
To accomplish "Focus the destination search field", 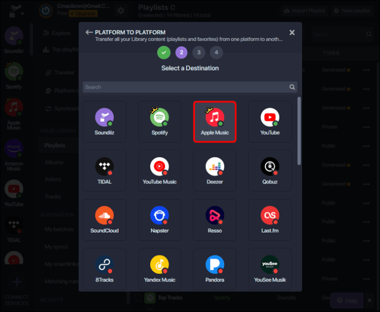I will pyautogui.click(x=190, y=87).
